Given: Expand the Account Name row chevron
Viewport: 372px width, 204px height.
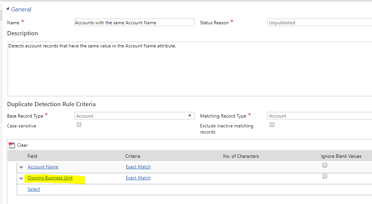Looking at the screenshot, I should 21,167.
